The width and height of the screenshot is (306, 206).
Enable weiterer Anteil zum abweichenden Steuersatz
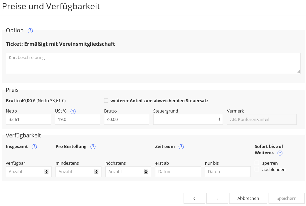coord(106,101)
